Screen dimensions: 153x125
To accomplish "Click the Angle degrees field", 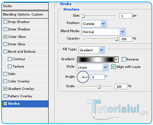I will 98,77.
